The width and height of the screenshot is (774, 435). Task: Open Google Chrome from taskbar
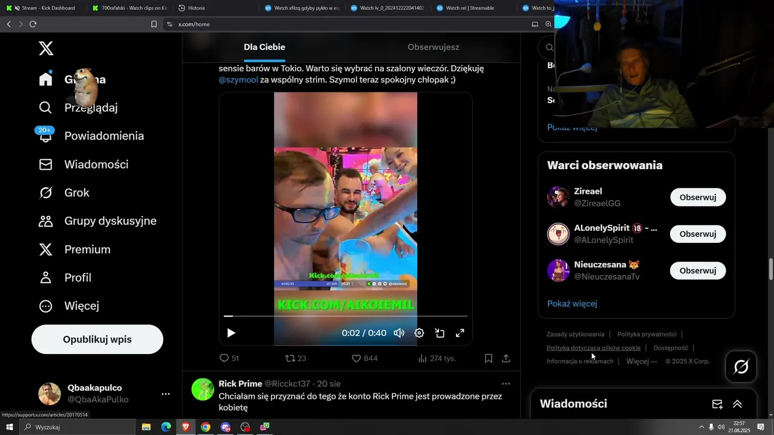tap(206, 427)
